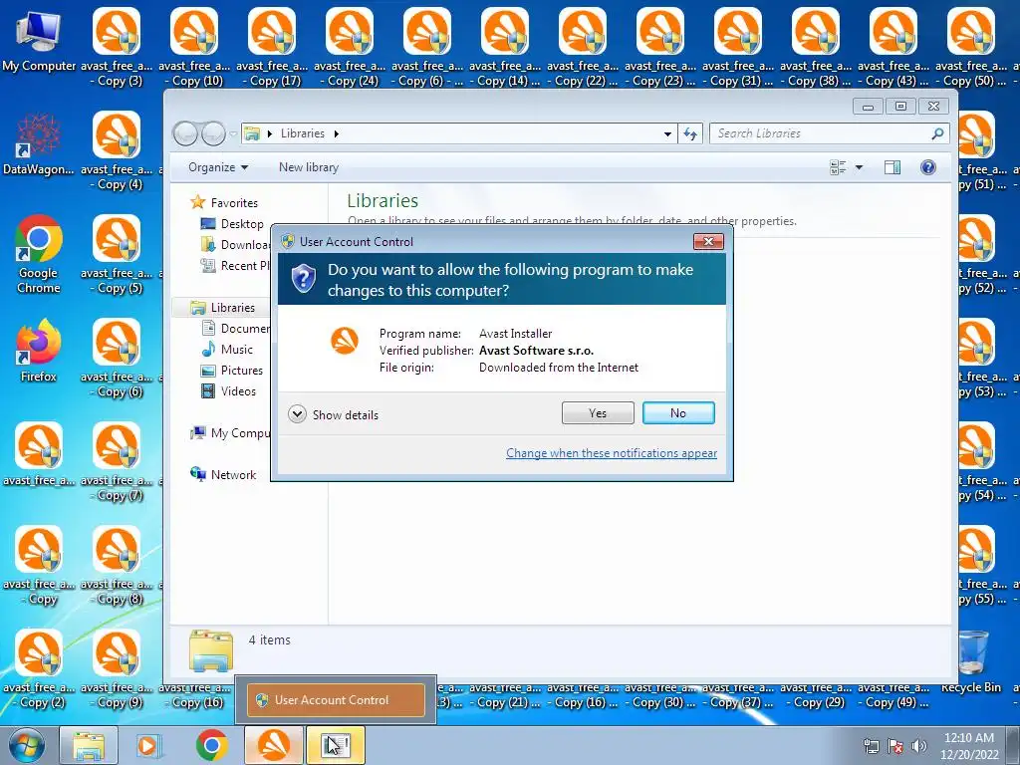The width and height of the screenshot is (1020, 765).
Task: Open the Windows Start button
Action: tap(27, 745)
